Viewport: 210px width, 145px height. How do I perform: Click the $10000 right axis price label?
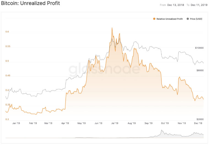click(x=199, y=48)
